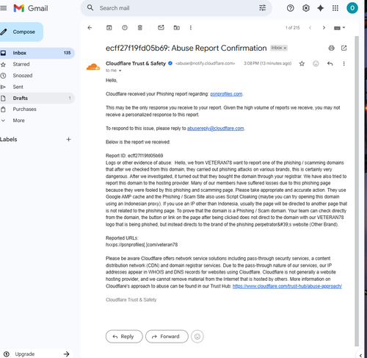Print all icon
The height and width of the screenshot is (358, 367).
(331, 48)
